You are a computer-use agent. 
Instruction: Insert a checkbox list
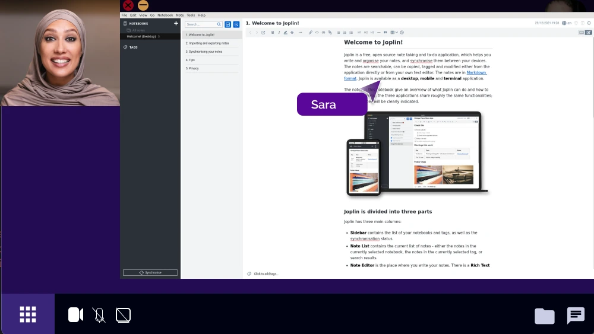[x=351, y=33]
